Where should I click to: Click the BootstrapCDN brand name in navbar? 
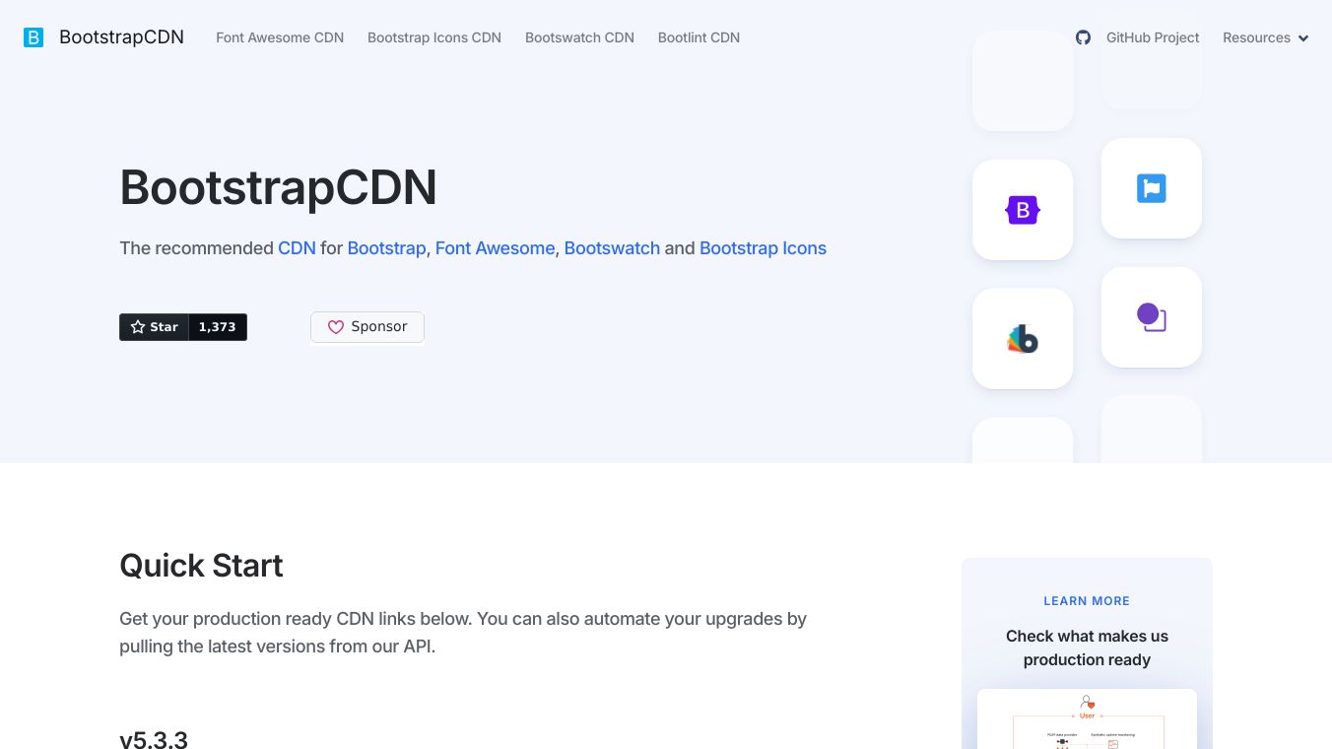[x=121, y=37]
